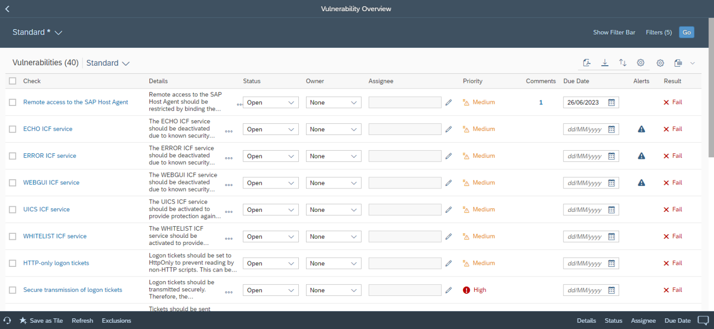Expand the Standard view selector dropdown

(37, 32)
